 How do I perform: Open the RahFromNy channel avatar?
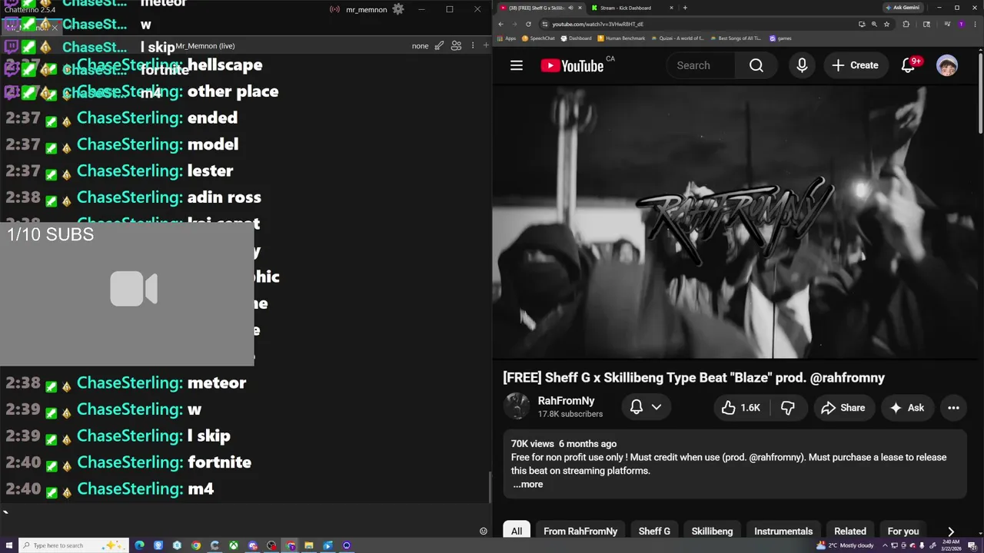517,406
